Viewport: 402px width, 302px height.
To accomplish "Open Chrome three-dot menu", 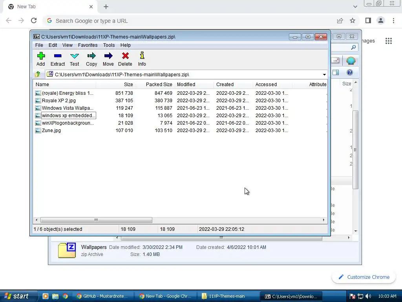I will [x=393, y=20].
